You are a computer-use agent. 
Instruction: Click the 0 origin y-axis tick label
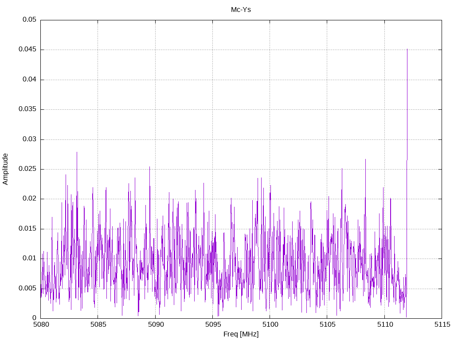(34, 318)
